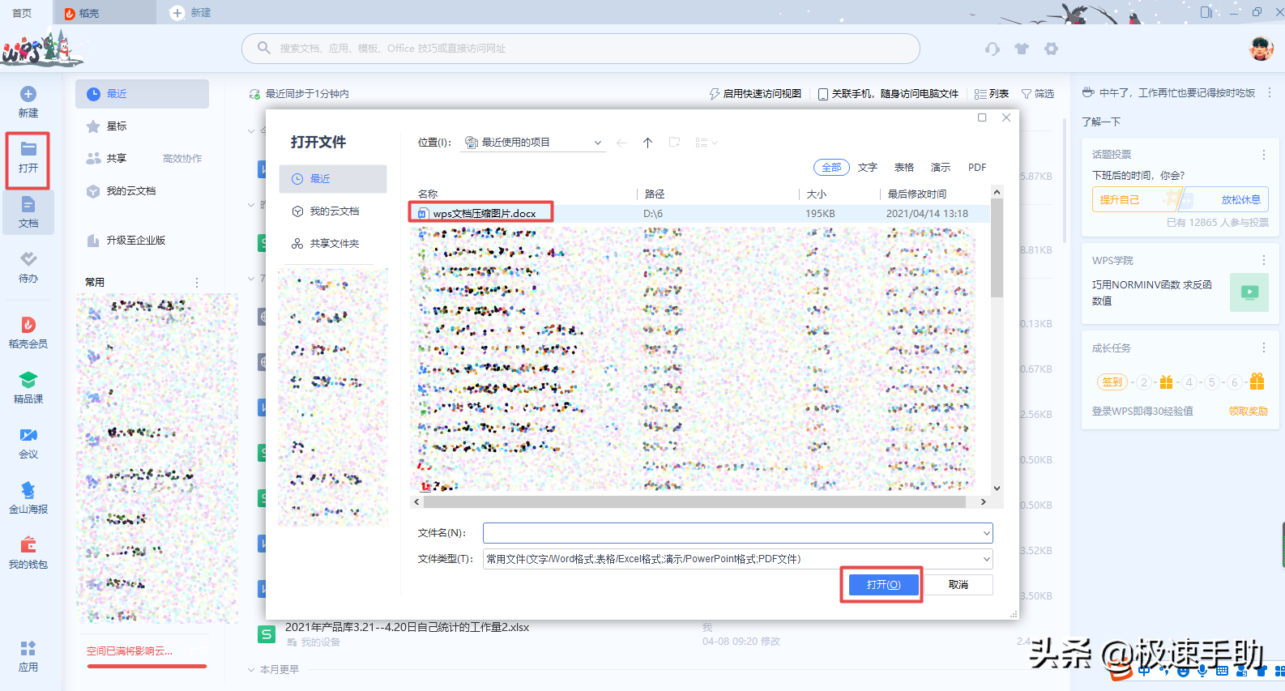The width and height of the screenshot is (1285, 691).
Task: Click the headset support icon in header
Action: [x=993, y=49]
